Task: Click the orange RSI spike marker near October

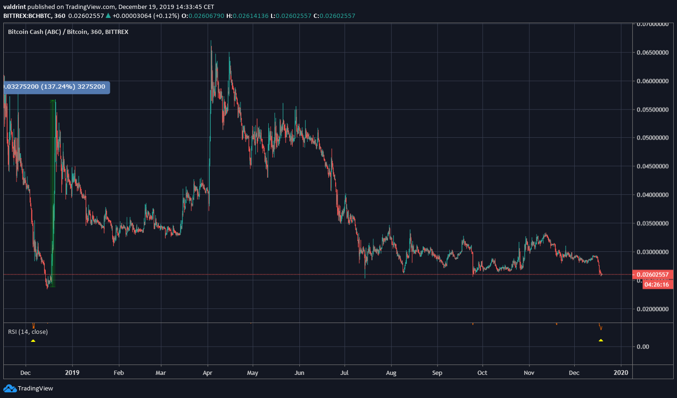Action: (x=473, y=324)
